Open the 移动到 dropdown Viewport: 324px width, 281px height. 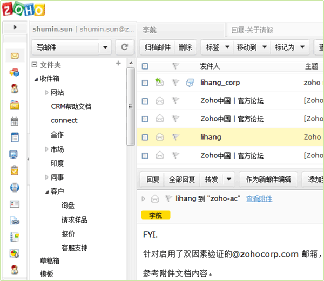pos(252,47)
